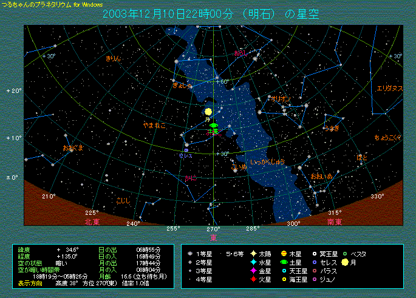Click the オリオン constellation label
This screenshot has height=298, width=416.
point(280,98)
